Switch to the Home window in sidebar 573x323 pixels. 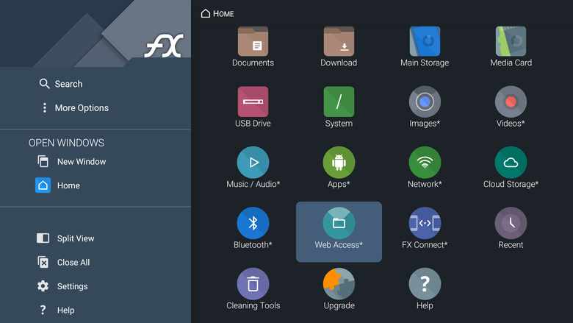coord(58,185)
